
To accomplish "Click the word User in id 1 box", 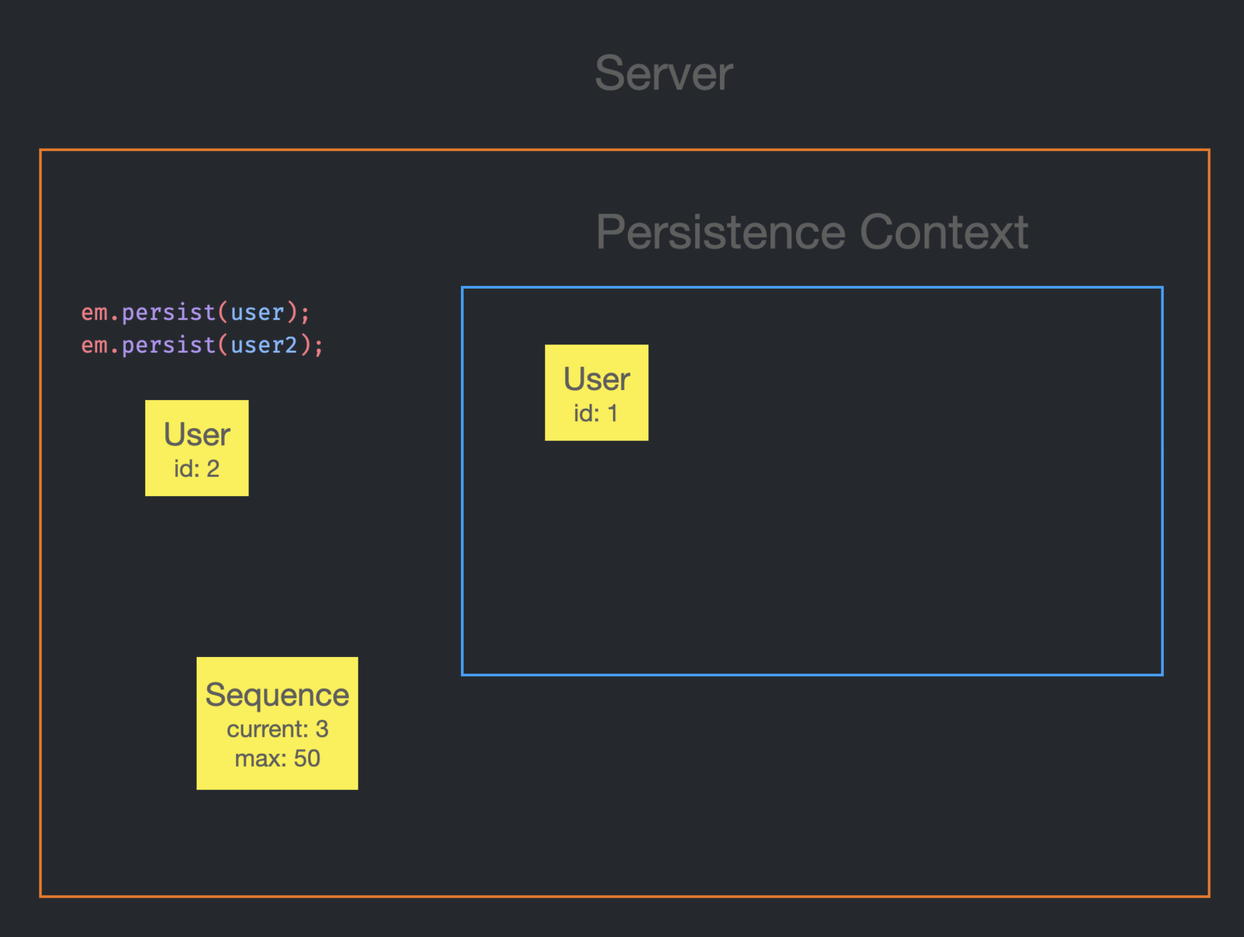I will 596,379.
